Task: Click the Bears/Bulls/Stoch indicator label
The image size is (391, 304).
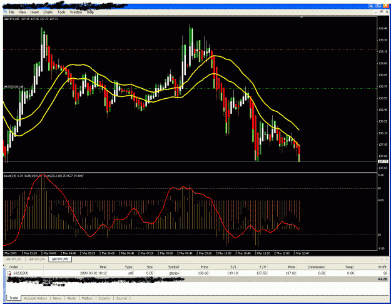Action: (x=44, y=176)
